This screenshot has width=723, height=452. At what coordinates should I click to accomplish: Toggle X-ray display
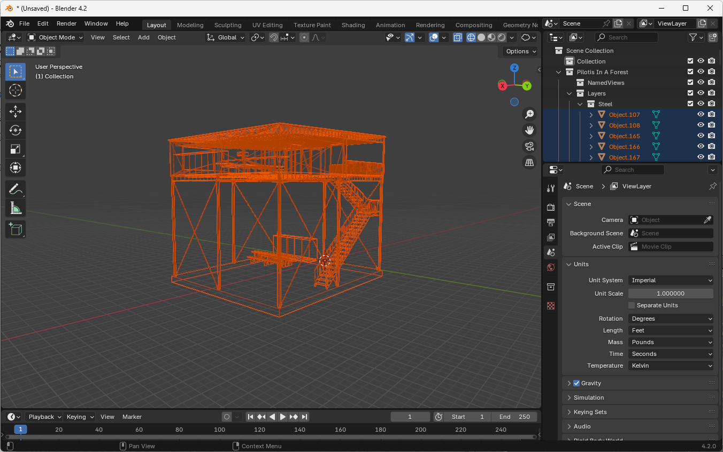(x=458, y=37)
